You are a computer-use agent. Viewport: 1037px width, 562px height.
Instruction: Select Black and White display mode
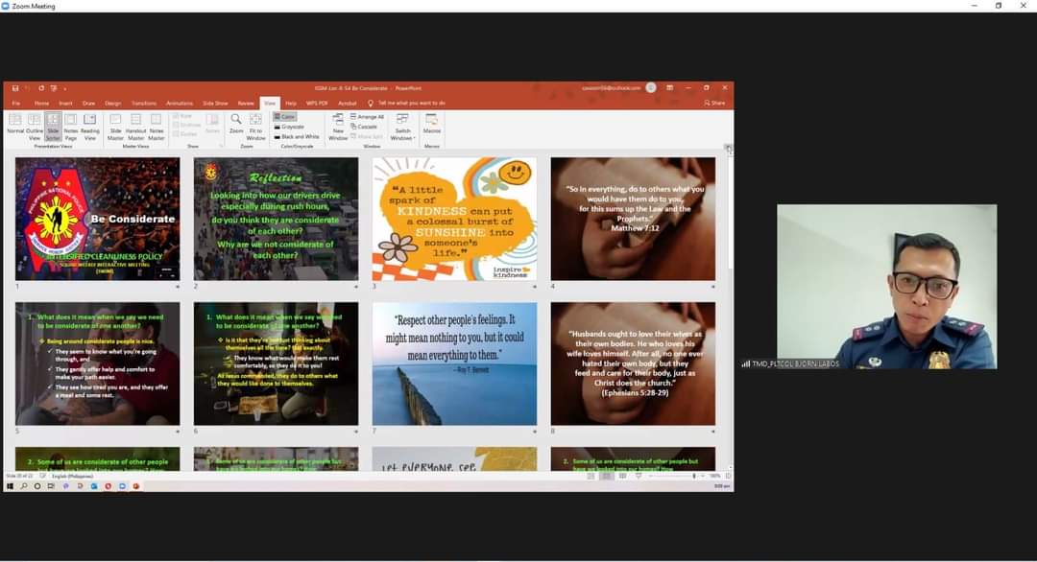click(x=297, y=137)
